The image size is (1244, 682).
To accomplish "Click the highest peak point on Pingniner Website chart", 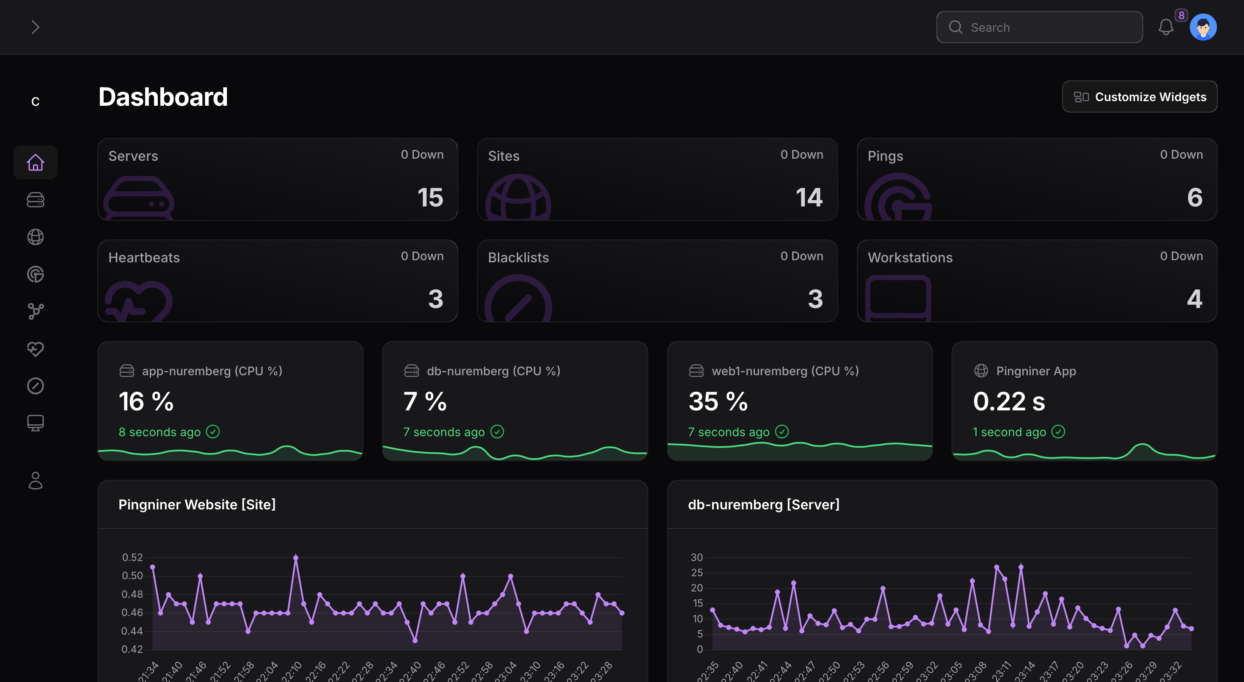I will click(295, 558).
